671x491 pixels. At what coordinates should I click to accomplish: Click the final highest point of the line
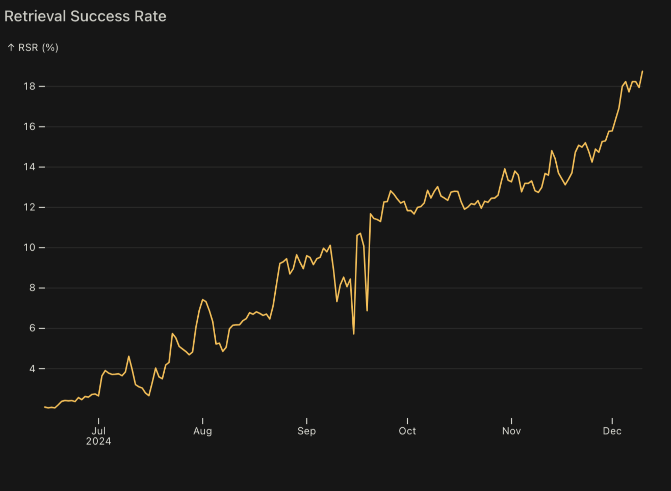point(642,71)
